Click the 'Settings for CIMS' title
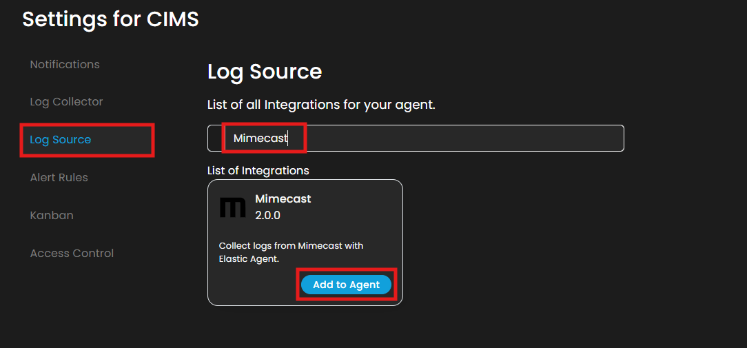Screen dimensions: 747x348 [110, 19]
